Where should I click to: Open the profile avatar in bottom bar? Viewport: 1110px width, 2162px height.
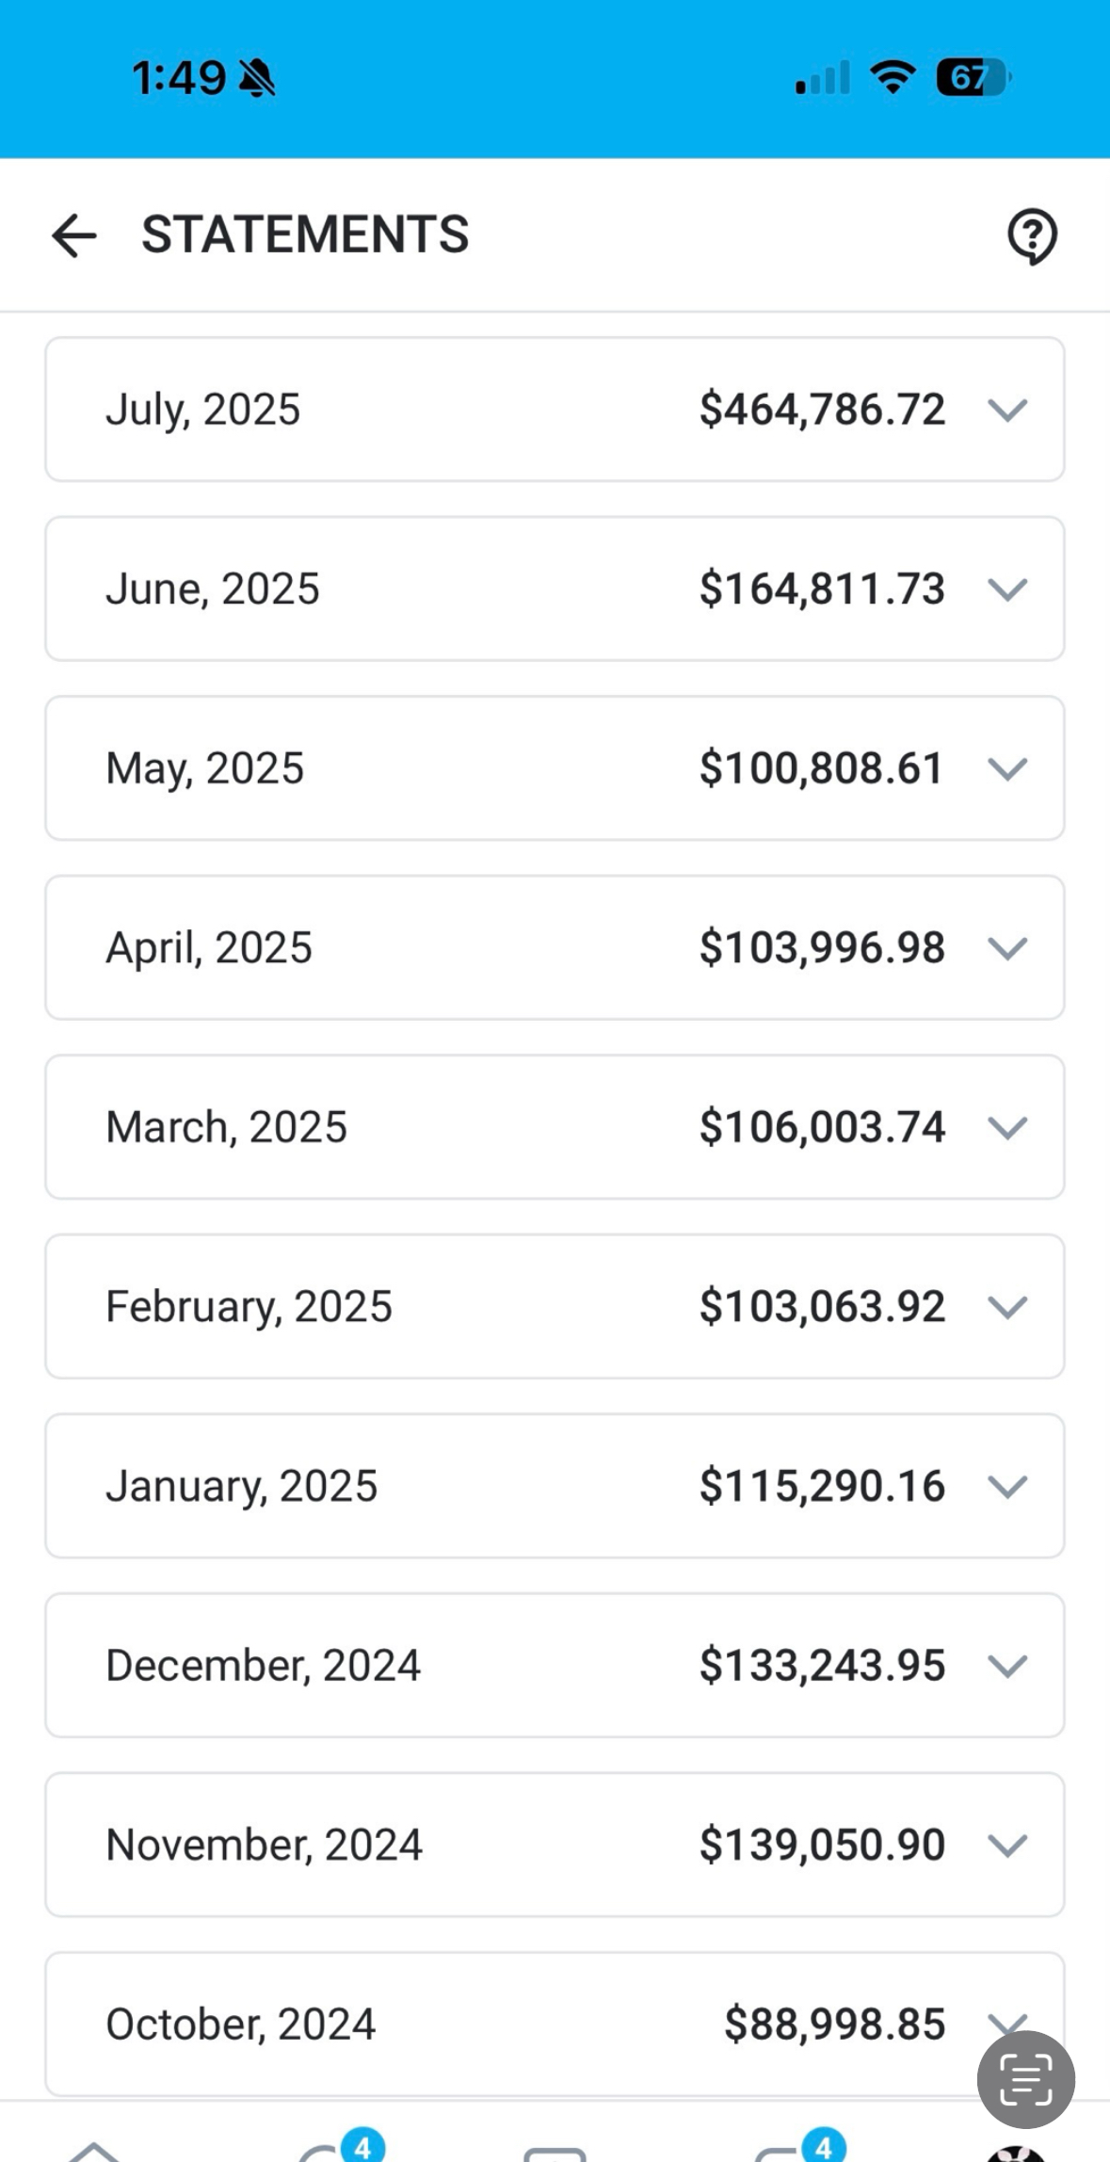click(1016, 2153)
